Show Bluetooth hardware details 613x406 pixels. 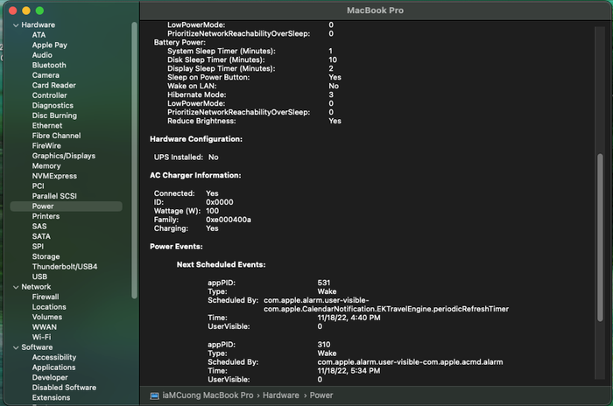point(49,66)
